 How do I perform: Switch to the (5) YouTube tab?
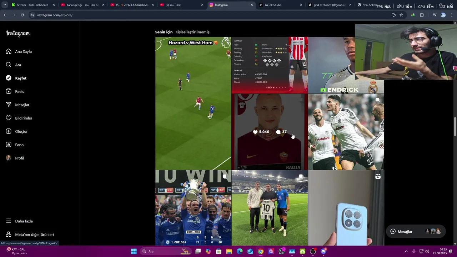tap(181, 5)
